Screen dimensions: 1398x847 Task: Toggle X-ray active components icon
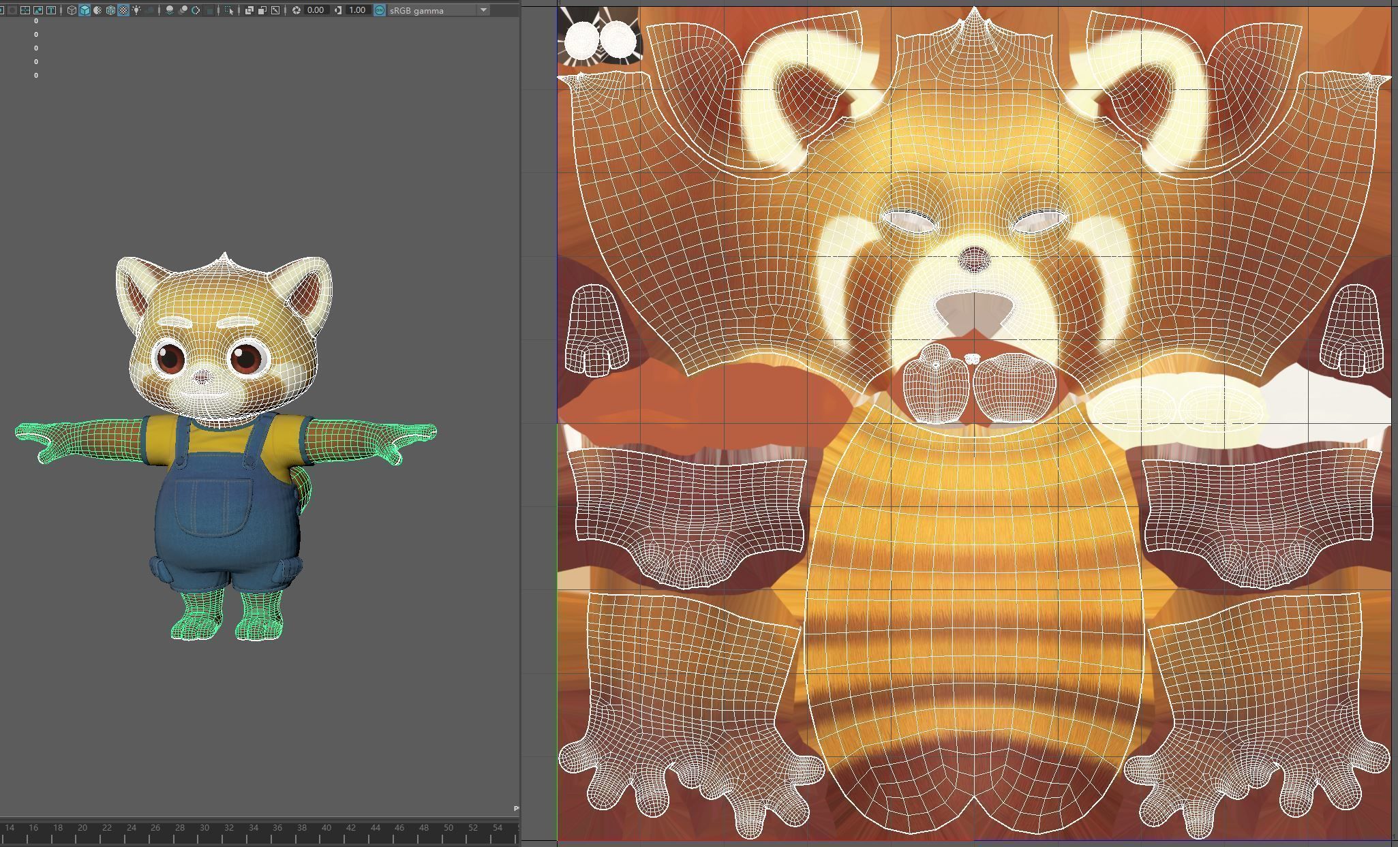pyautogui.click(x=262, y=10)
